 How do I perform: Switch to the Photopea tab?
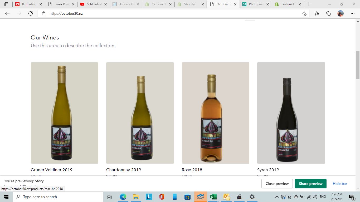coord(256,4)
